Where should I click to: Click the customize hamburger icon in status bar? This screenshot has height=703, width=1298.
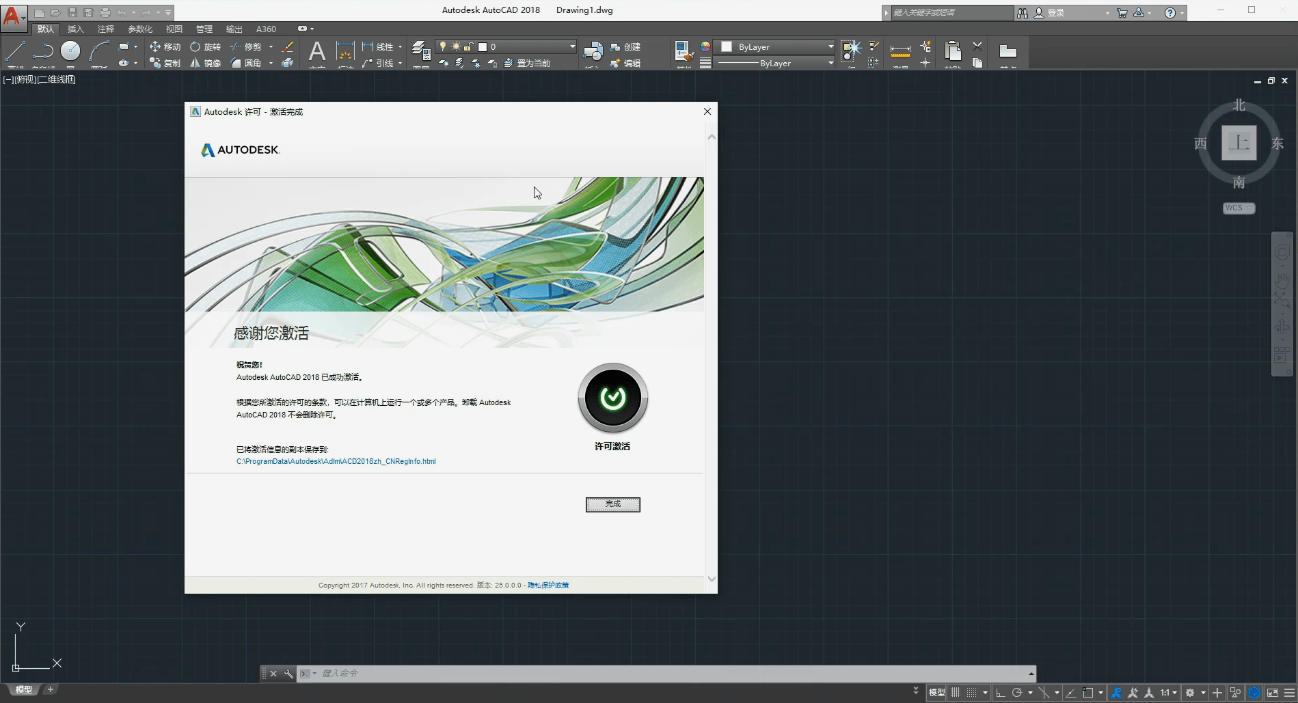pos(1289,692)
